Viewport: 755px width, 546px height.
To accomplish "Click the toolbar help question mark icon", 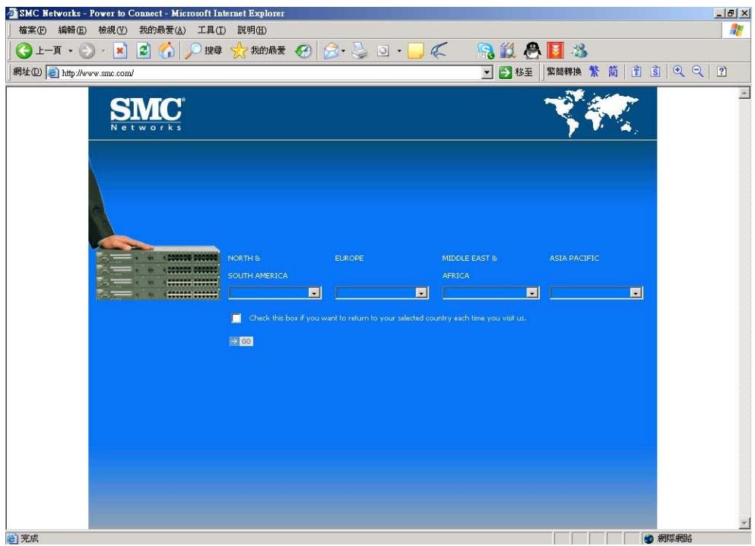I will [x=722, y=71].
